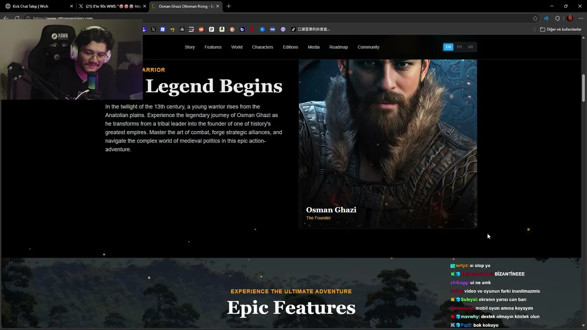Viewport: 587px width, 330px height.
Task: Click the chat message 'ai slop ya'
Action: (x=480, y=266)
